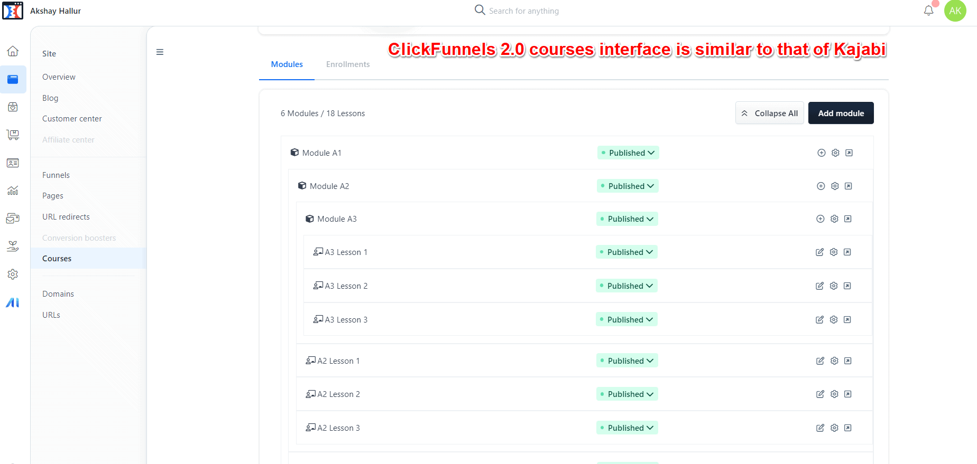Open Conversion boosters menu item

pyautogui.click(x=79, y=238)
